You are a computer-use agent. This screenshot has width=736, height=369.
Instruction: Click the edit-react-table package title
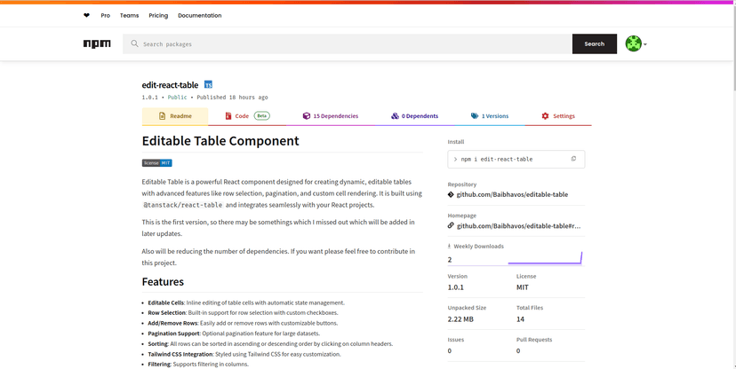pos(170,85)
